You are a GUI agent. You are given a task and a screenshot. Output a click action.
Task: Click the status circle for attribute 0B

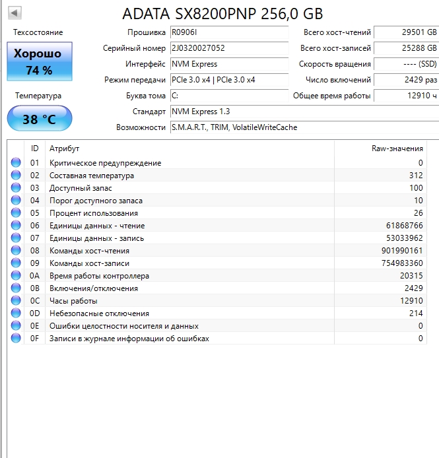[16, 288]
